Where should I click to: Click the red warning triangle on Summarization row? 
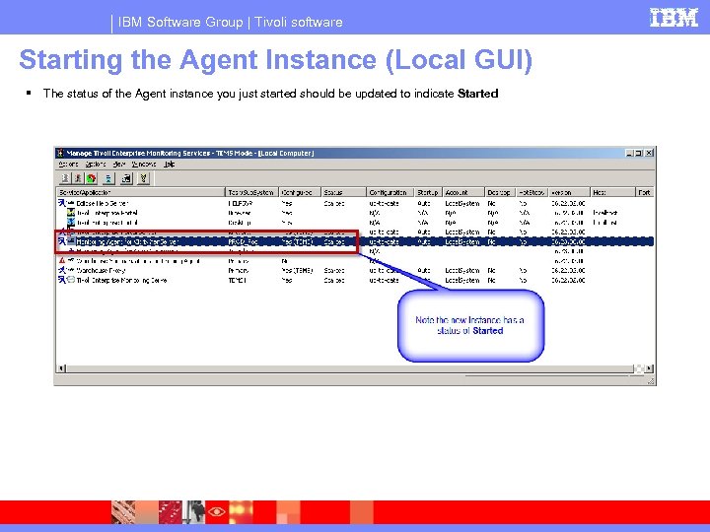(62, 260)
